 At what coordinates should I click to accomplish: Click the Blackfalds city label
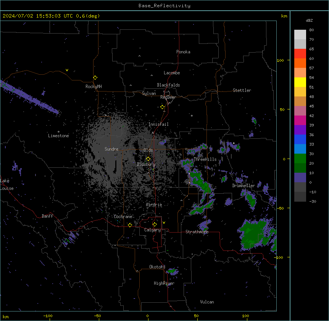coord(168,85)
